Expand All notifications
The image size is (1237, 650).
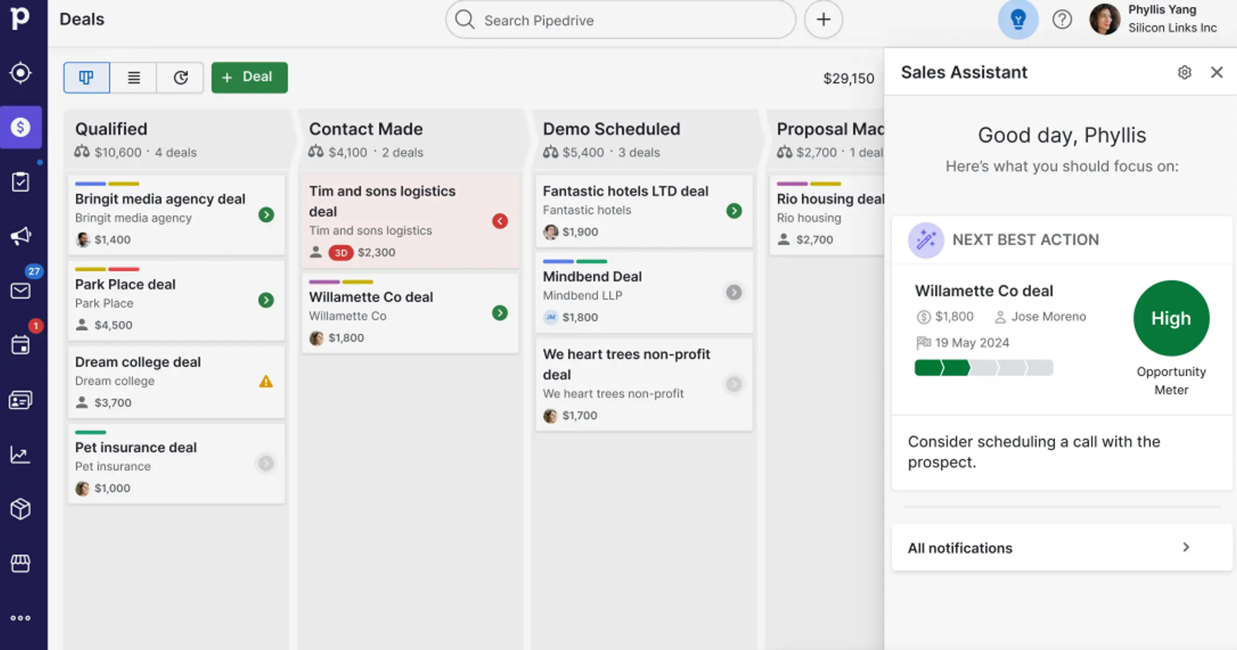click(x=1062, y=547)
